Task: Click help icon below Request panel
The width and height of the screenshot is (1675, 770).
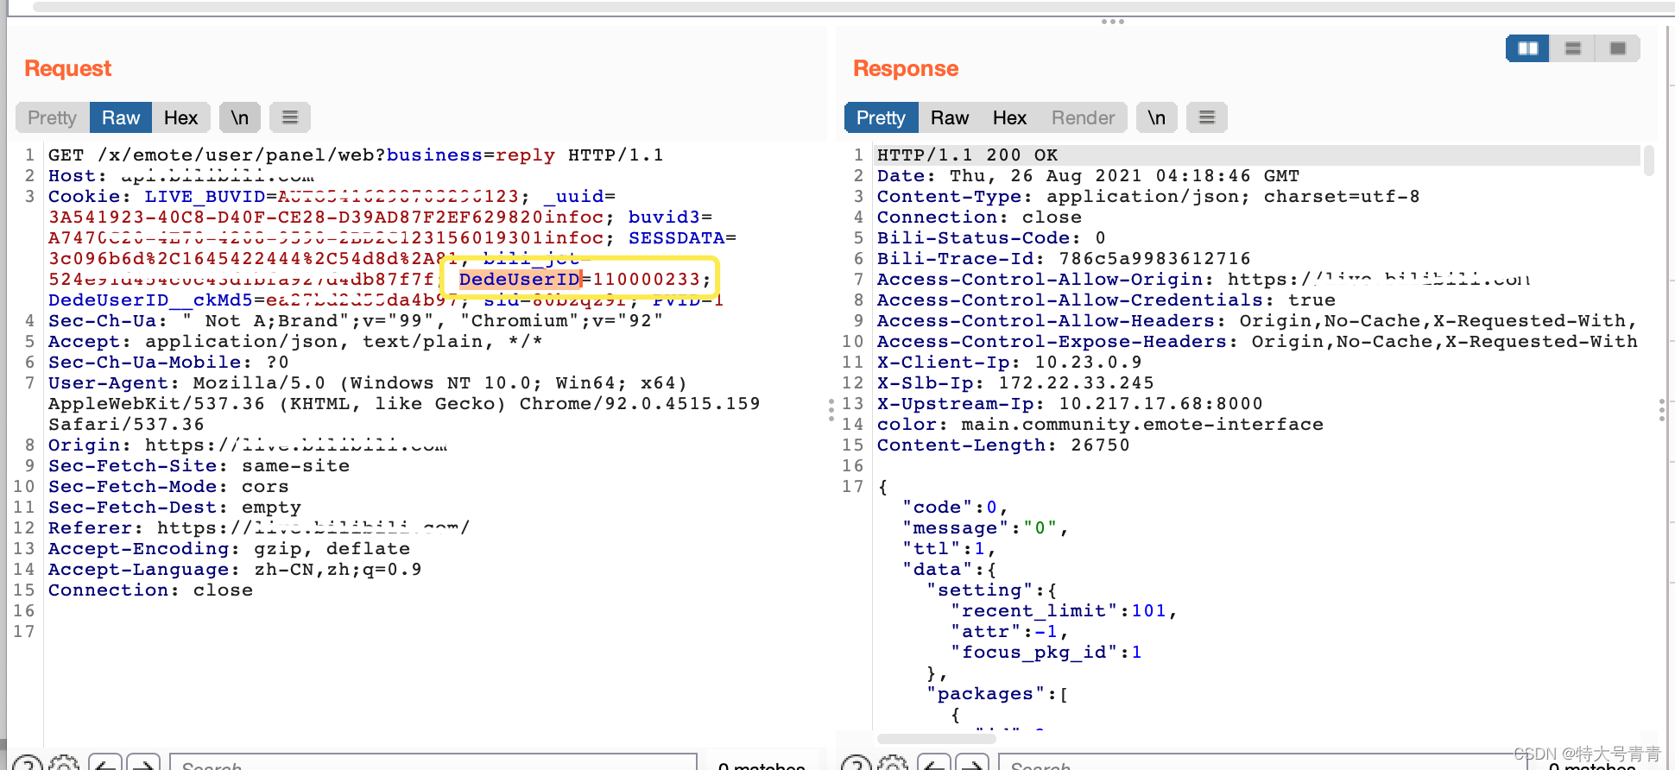Action: pyautogui.click(x=28, y=765)
